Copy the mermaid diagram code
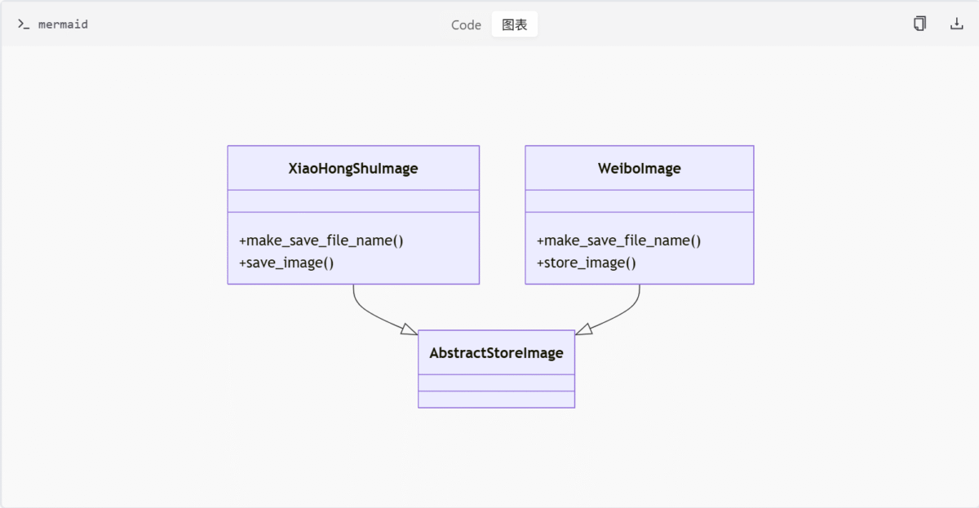Viewport: 979px width, 508px height. (x=919, y=24)
